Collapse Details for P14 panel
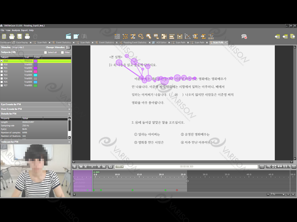The width and height of the screenshot is (297, 222). point(69,114)
